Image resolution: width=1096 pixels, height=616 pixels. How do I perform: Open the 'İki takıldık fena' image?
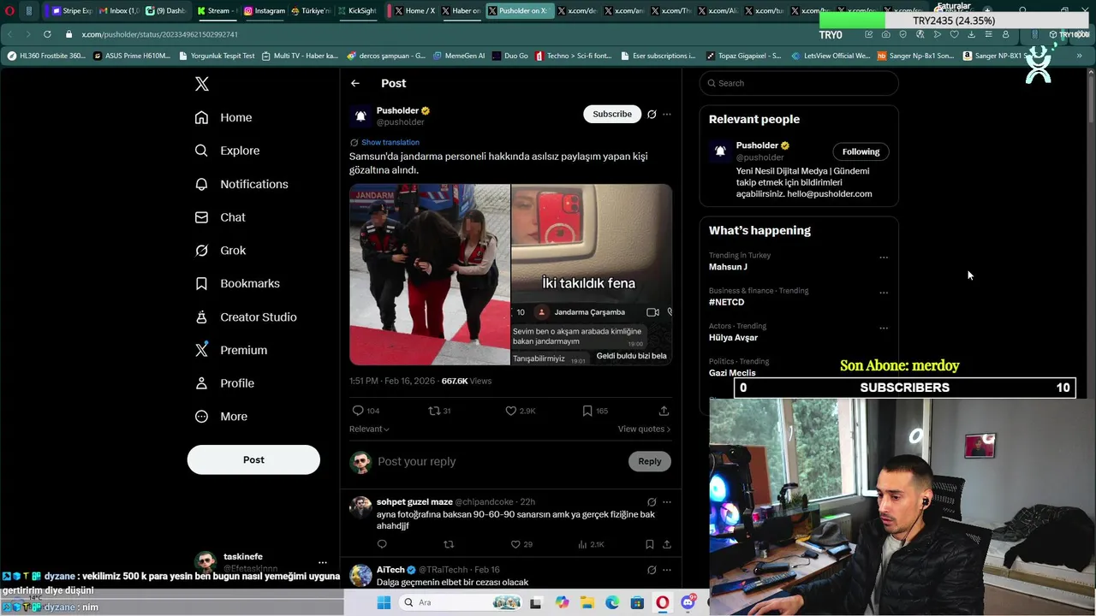592,275
